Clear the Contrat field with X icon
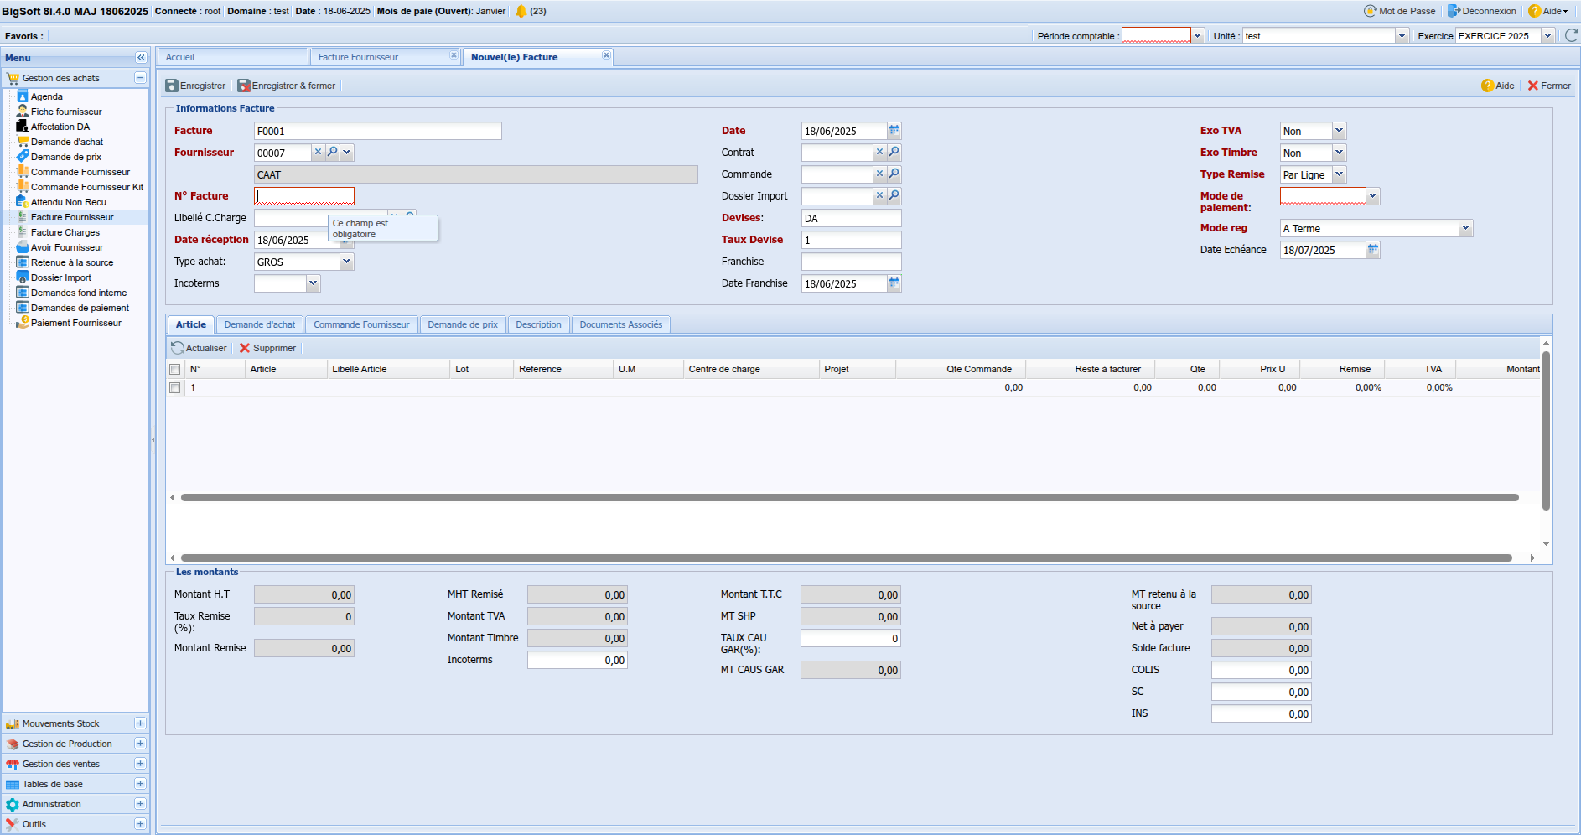This screenshot has height=835, width=1581. (879, 152)
